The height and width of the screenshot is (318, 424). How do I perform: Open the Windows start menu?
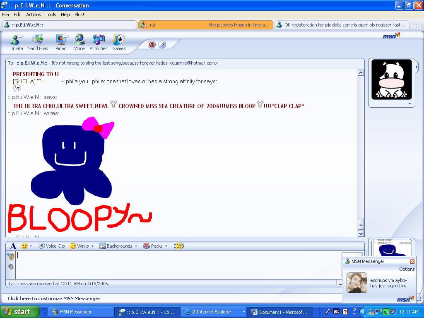20,312
